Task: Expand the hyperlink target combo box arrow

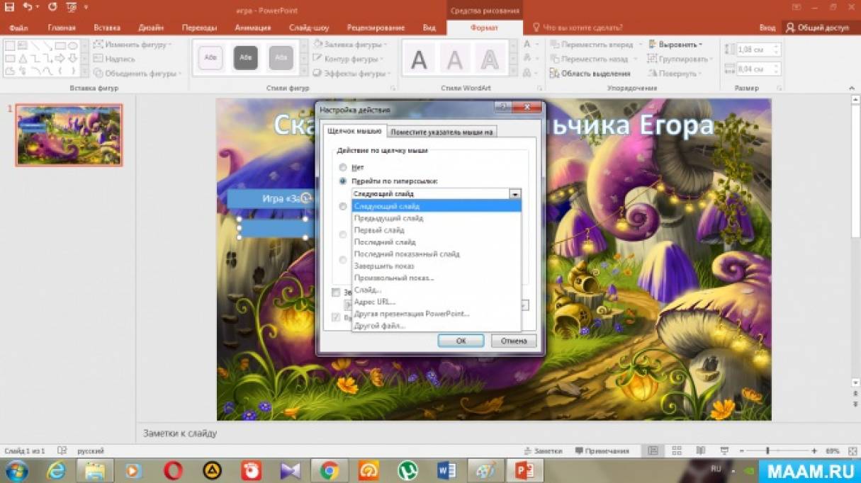Action: [515, 193]
